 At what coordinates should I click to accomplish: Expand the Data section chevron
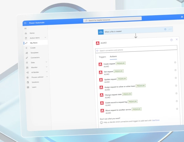[x=46, y=62]
